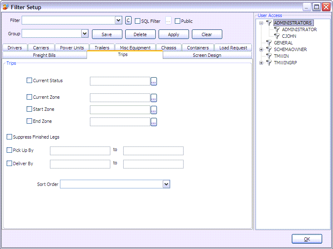Open the Current Zone lookup ellipsis

pyautogui.click(x=154, y=98)
